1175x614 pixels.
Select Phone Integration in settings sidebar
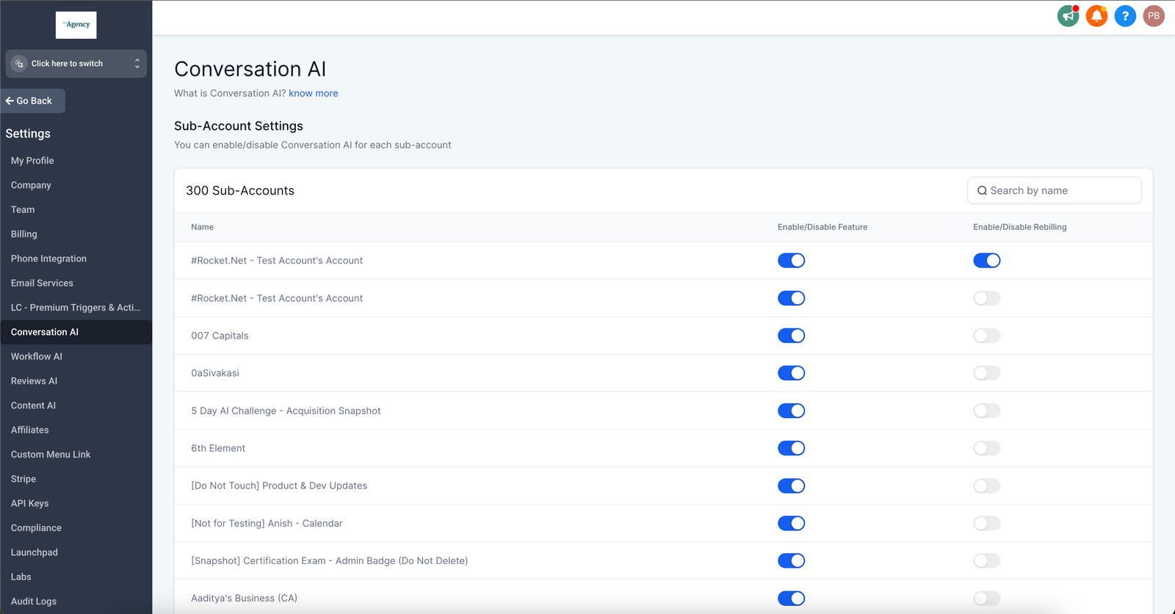tap(48, 259)
